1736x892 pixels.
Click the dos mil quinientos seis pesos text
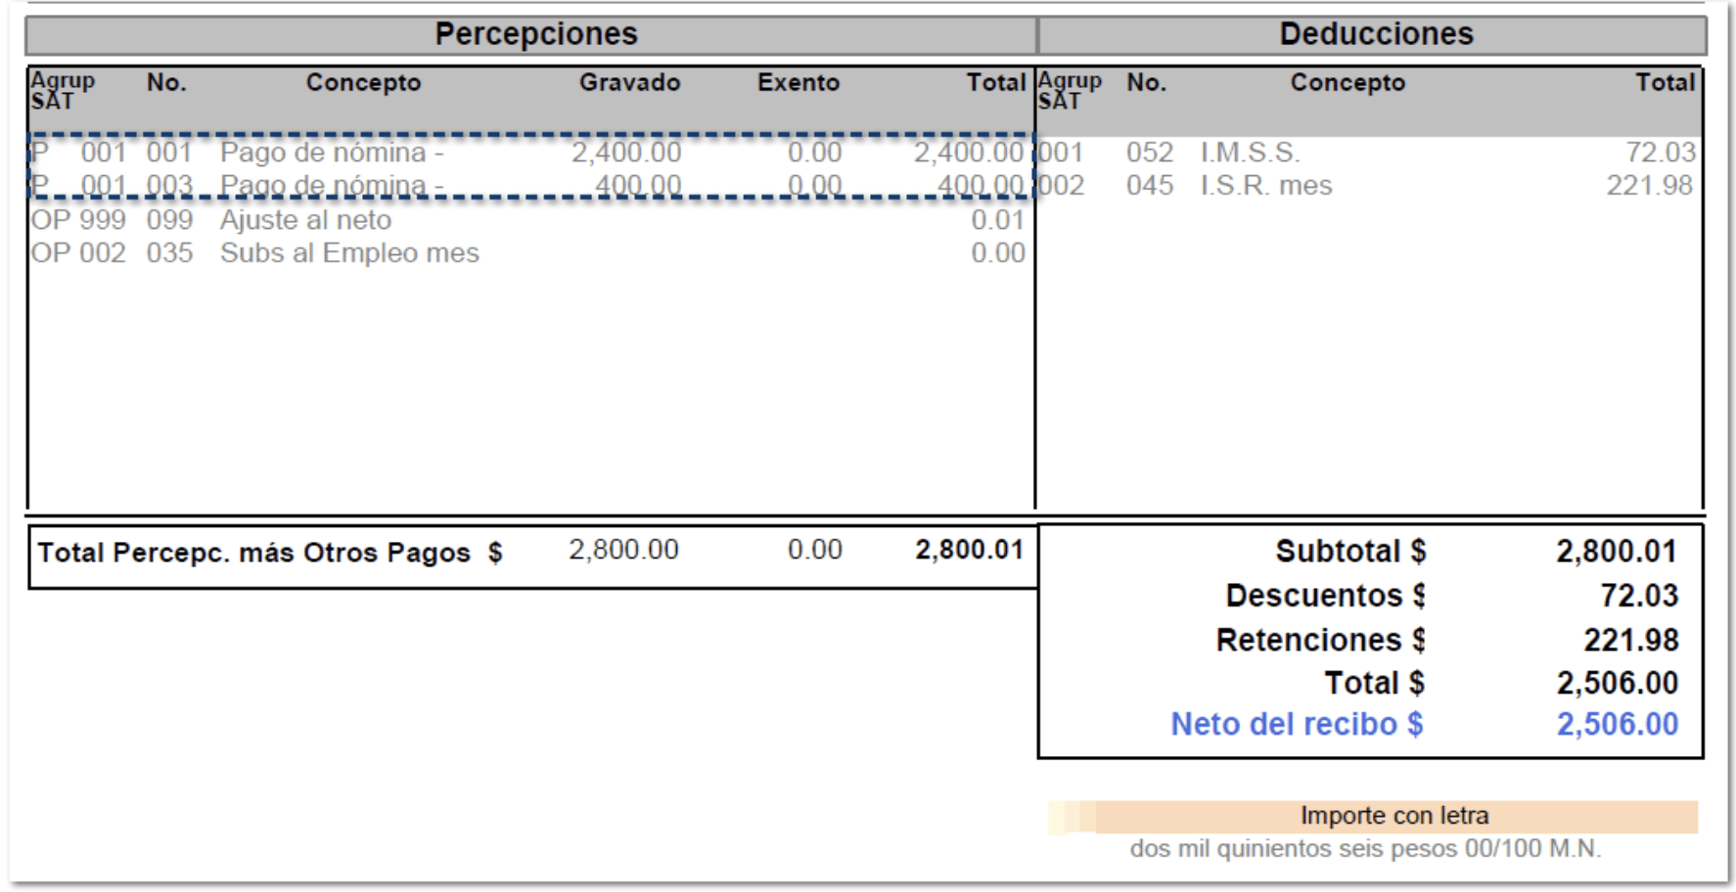1364,849
